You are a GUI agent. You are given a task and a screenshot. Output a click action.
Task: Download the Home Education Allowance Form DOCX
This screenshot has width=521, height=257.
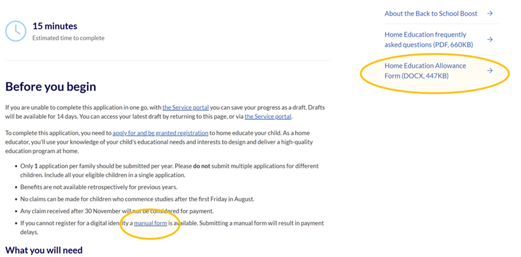(x=425, y=71)
